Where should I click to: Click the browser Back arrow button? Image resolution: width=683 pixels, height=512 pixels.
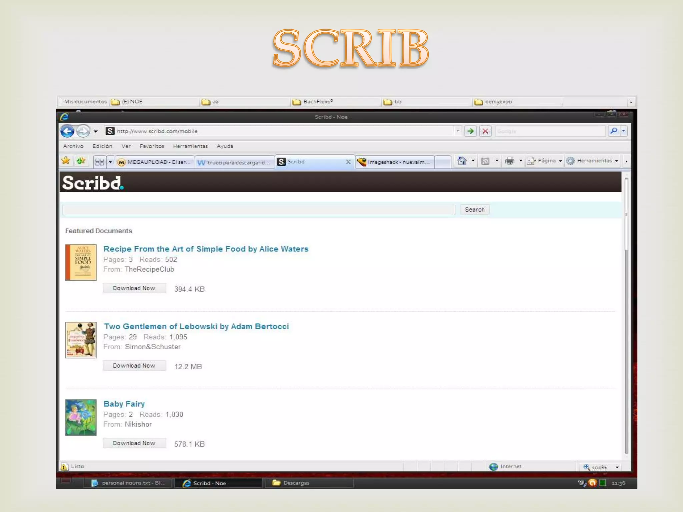point(67,131)
